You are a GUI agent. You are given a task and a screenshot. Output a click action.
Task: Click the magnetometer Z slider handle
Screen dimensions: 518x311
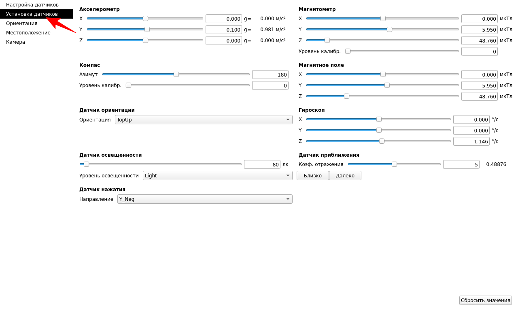pos(327,40)
